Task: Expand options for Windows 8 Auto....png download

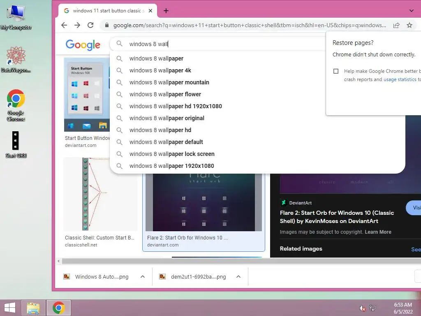Action: point(143,276)
